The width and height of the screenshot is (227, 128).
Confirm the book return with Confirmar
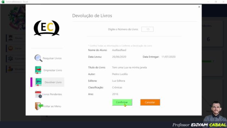click(122, 102)
